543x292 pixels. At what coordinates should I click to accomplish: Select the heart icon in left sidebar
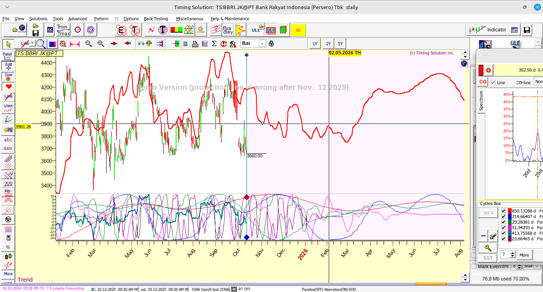tap(8, 86)
